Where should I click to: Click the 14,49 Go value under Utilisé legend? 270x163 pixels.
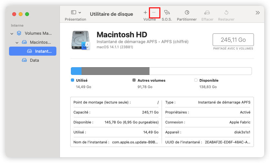coord(83,87)
